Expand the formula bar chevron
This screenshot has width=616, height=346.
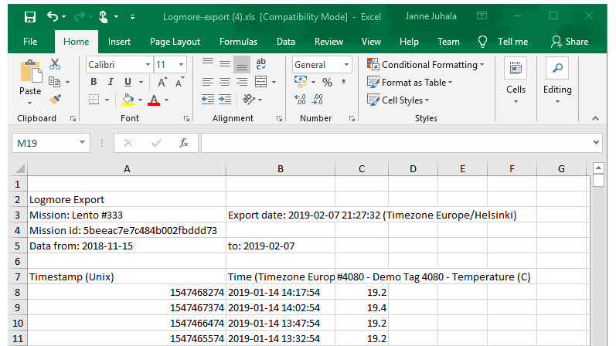click(597, 143)
